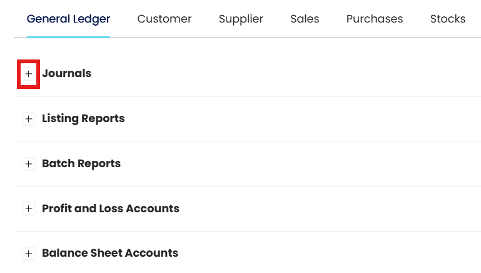Open Balance Sheet Accounts via plus icon

(x=29, y=254)
